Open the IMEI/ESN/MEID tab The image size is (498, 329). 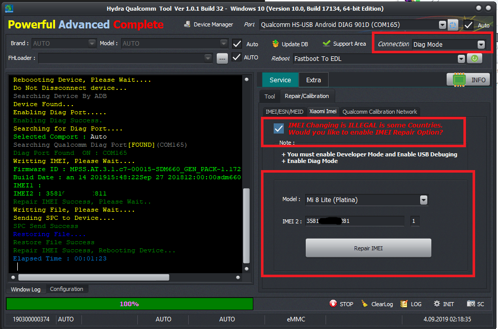coord(284,112)
